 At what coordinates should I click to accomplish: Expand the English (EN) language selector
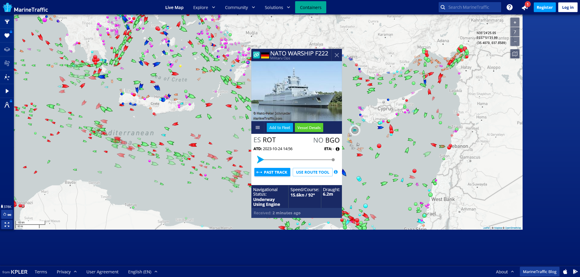pos(143,272)
